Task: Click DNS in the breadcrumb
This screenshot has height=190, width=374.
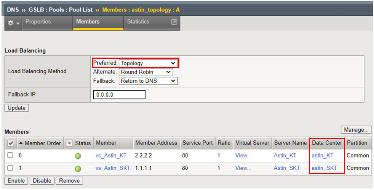Action: point(13,10)
